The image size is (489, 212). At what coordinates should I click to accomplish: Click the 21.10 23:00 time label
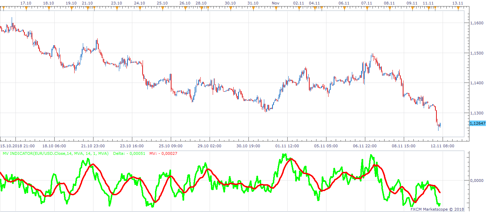point(93,146)
